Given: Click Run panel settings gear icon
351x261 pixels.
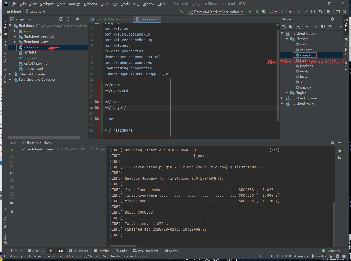Looking at the screenshot, I should pos(332,143).
